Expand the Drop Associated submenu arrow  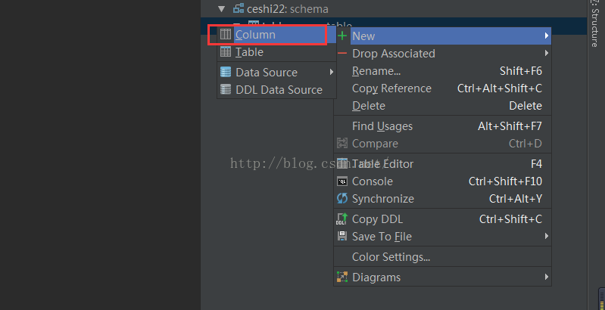pos(547,53)
